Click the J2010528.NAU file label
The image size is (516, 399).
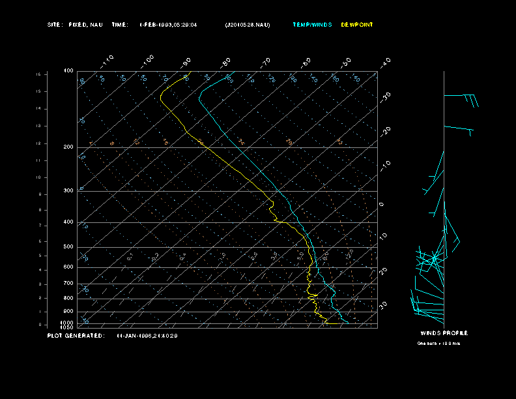248,25
